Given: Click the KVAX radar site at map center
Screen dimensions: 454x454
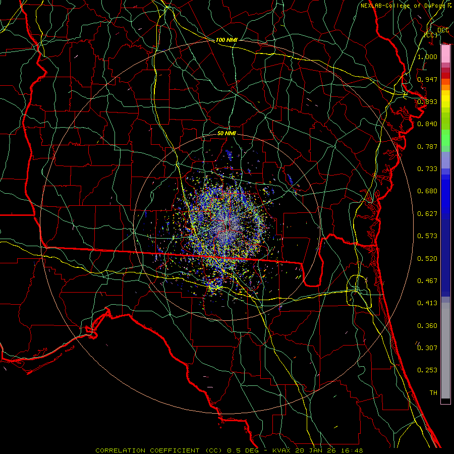Looking at the screenshot, I should coord(227,228).
